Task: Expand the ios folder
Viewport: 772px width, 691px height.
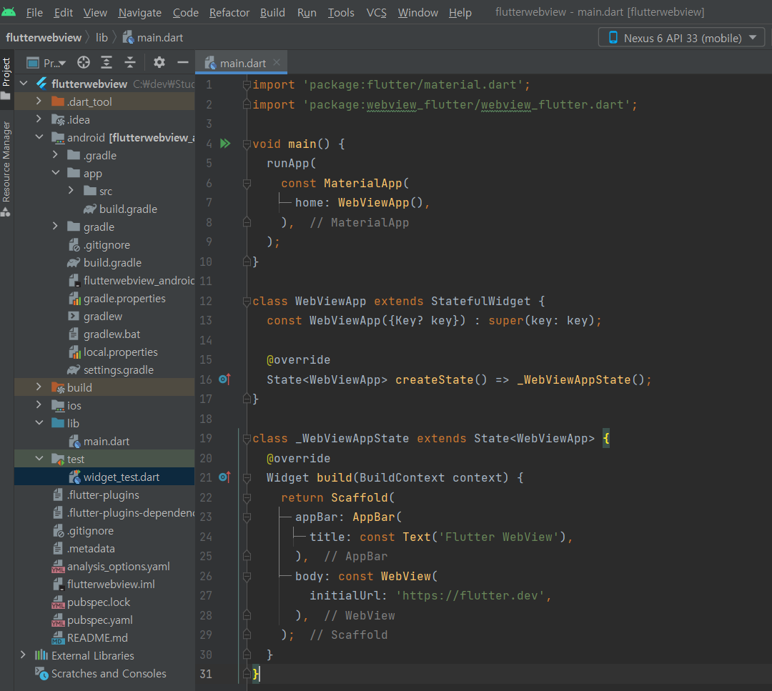Action: (39, 405)
